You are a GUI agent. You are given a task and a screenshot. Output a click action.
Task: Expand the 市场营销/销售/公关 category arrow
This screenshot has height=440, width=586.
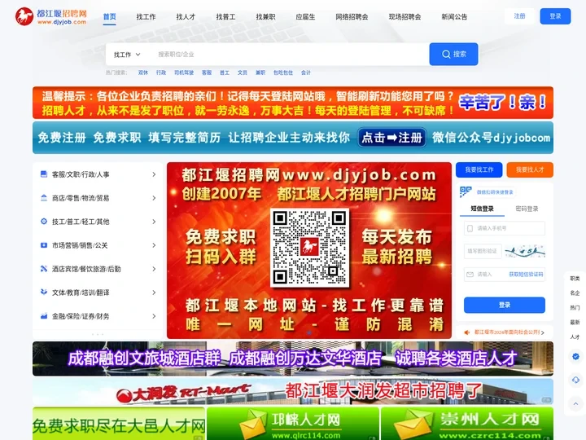[x=154, y=245]
